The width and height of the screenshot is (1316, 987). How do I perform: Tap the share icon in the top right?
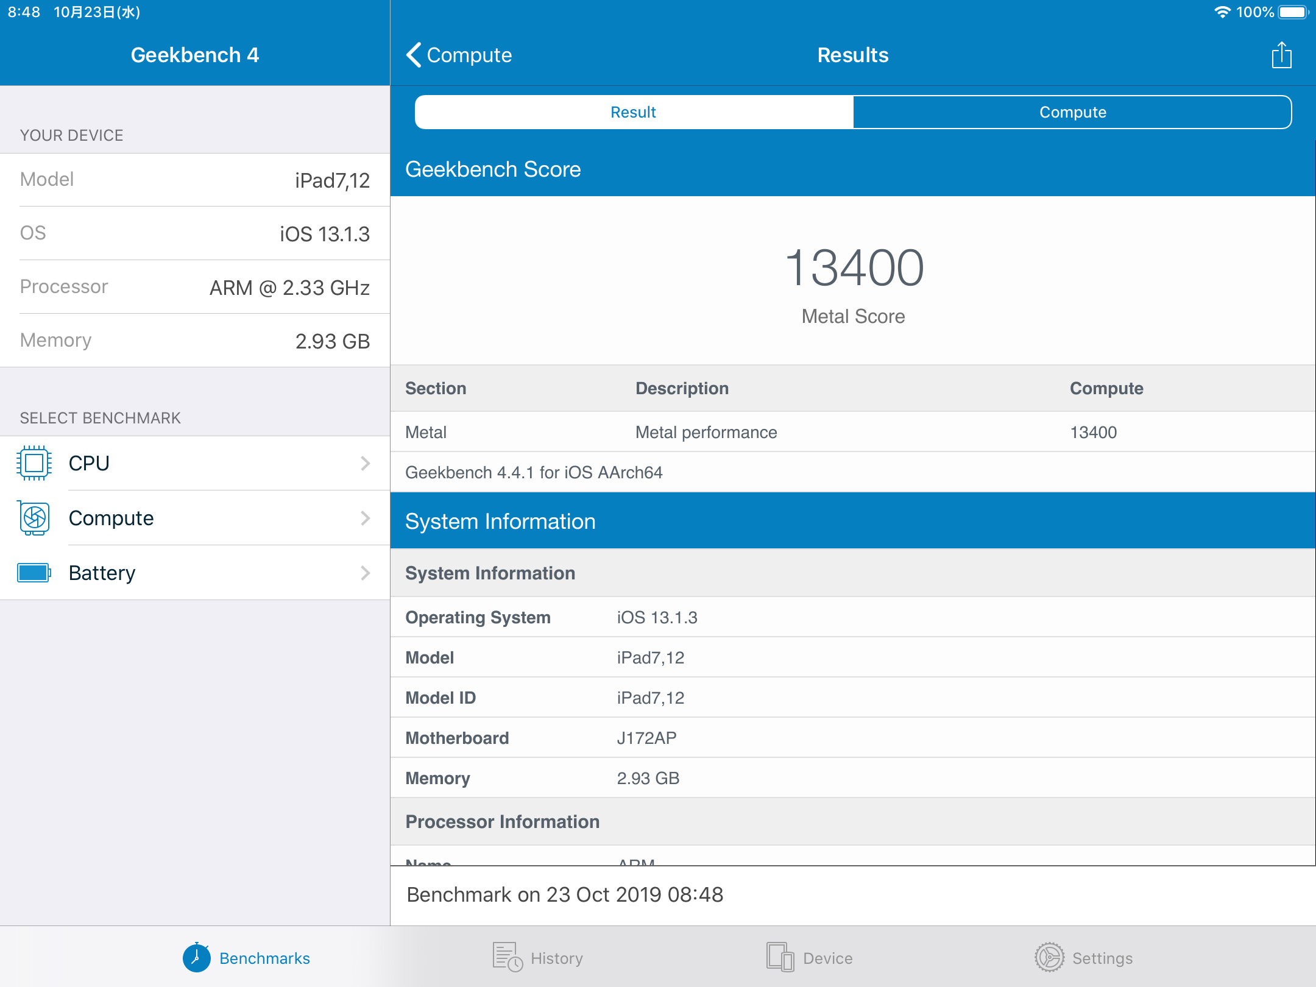coord(1281,55)
